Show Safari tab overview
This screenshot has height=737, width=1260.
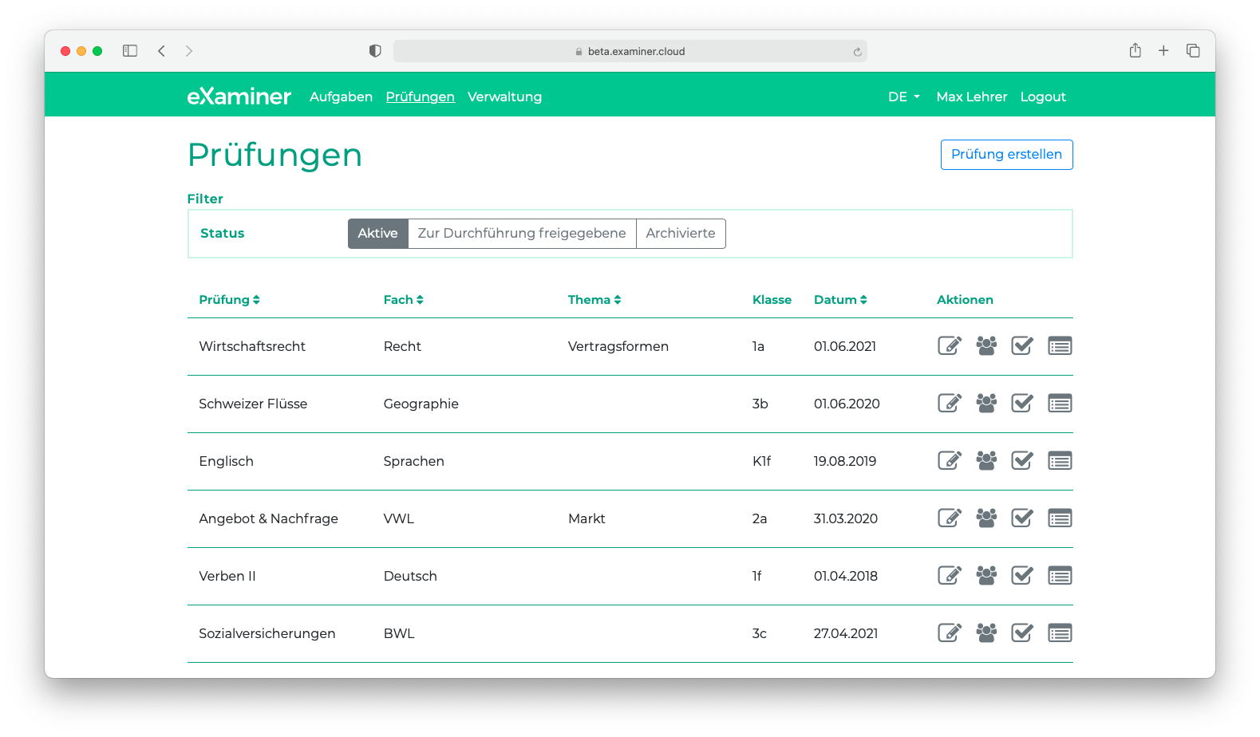click(1193, 51)
